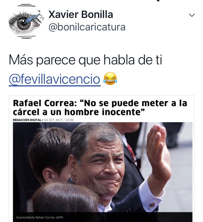Tap the embedded article screenshot card

pyautogui.click(x=101, y=159)
